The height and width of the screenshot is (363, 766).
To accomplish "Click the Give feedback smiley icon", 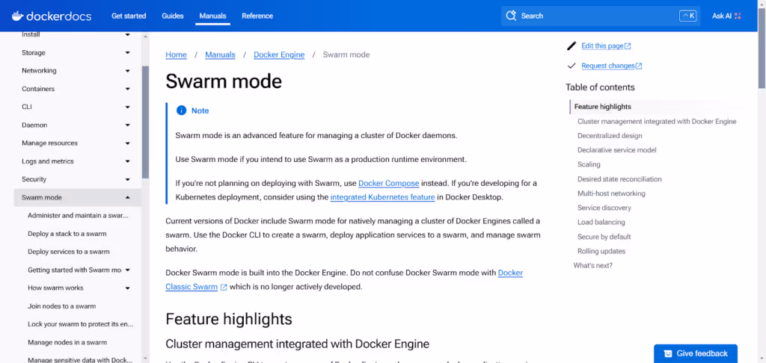I will (668, 354).
